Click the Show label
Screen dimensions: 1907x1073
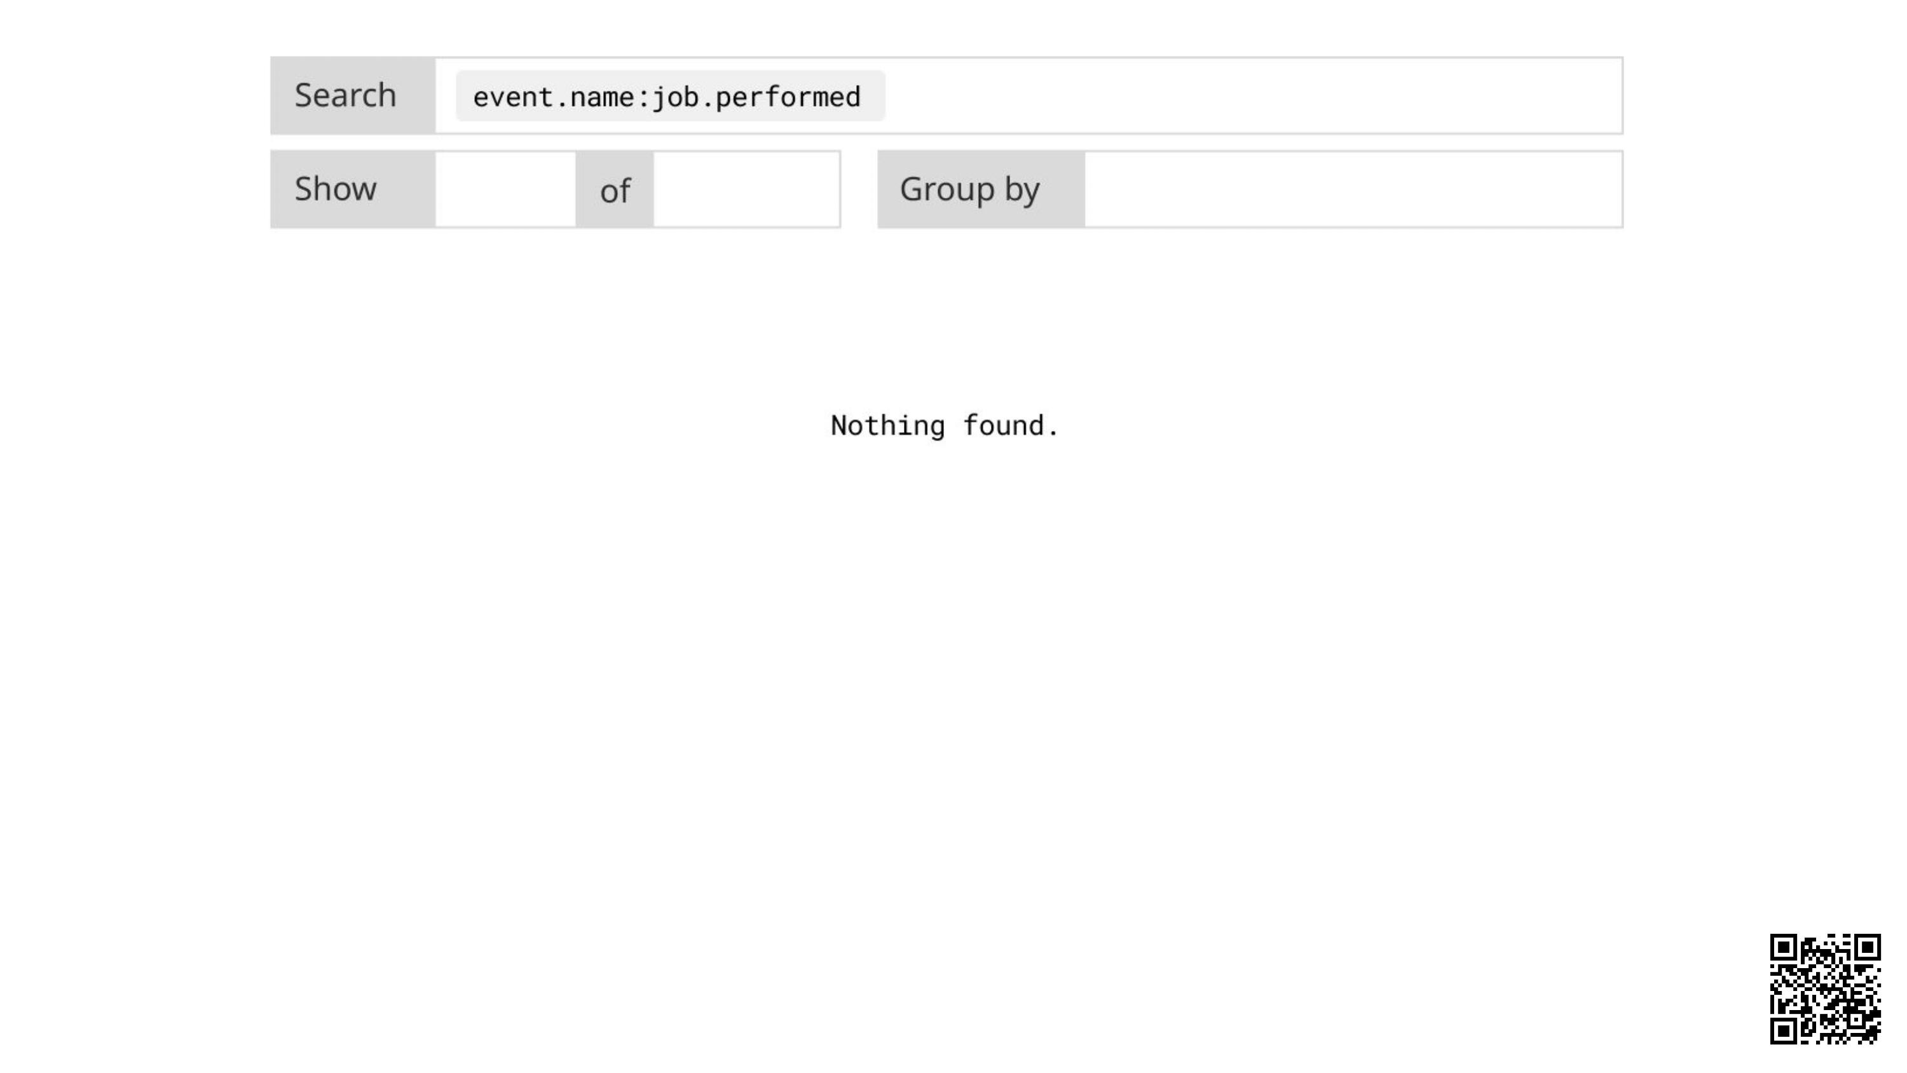[x=353, y=189]
